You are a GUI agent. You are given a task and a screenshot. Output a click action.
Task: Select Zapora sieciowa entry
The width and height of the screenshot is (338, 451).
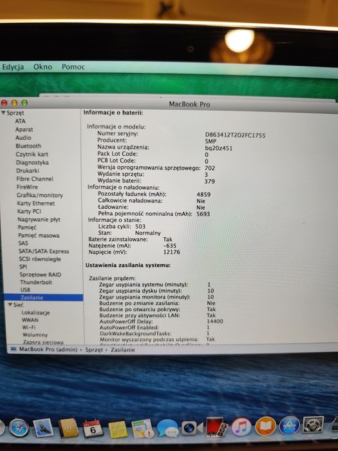pos(43,342)
